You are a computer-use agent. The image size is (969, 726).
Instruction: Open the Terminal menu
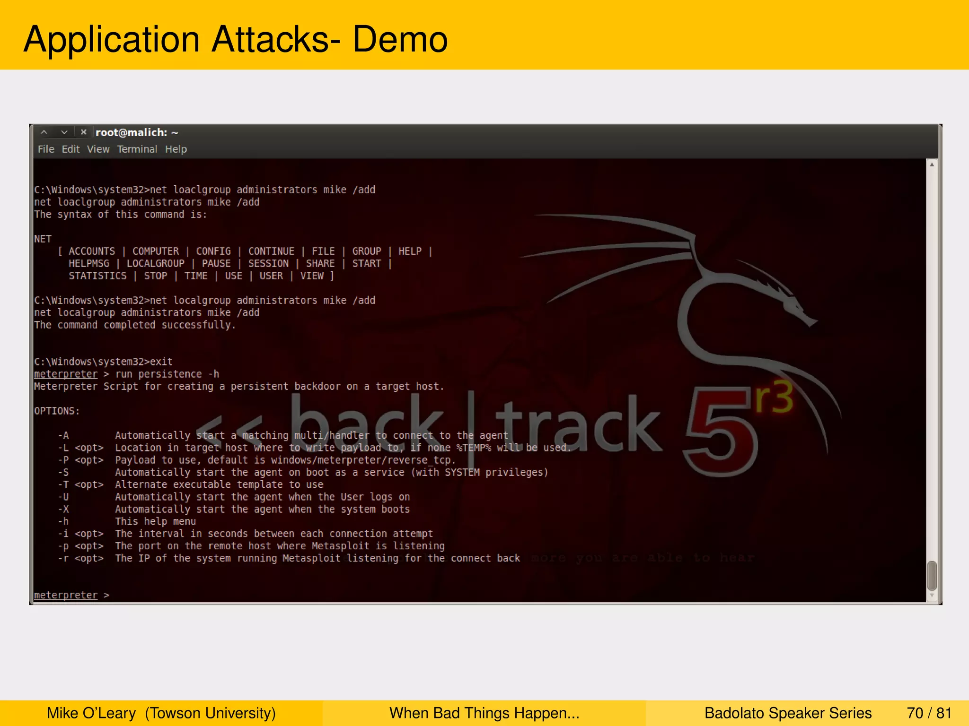click(x=137, y=149)
